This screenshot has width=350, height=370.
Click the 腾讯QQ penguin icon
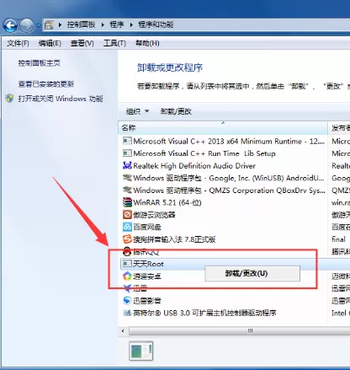(x=127, y=251)
